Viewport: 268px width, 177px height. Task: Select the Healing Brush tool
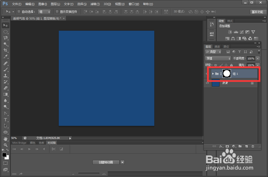(5, 63)
